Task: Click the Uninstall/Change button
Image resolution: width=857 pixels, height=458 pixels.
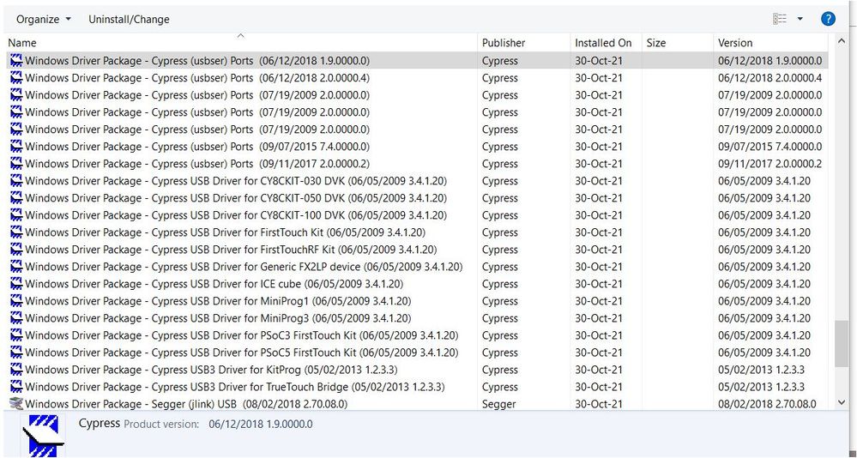Action: coord(129,19)
